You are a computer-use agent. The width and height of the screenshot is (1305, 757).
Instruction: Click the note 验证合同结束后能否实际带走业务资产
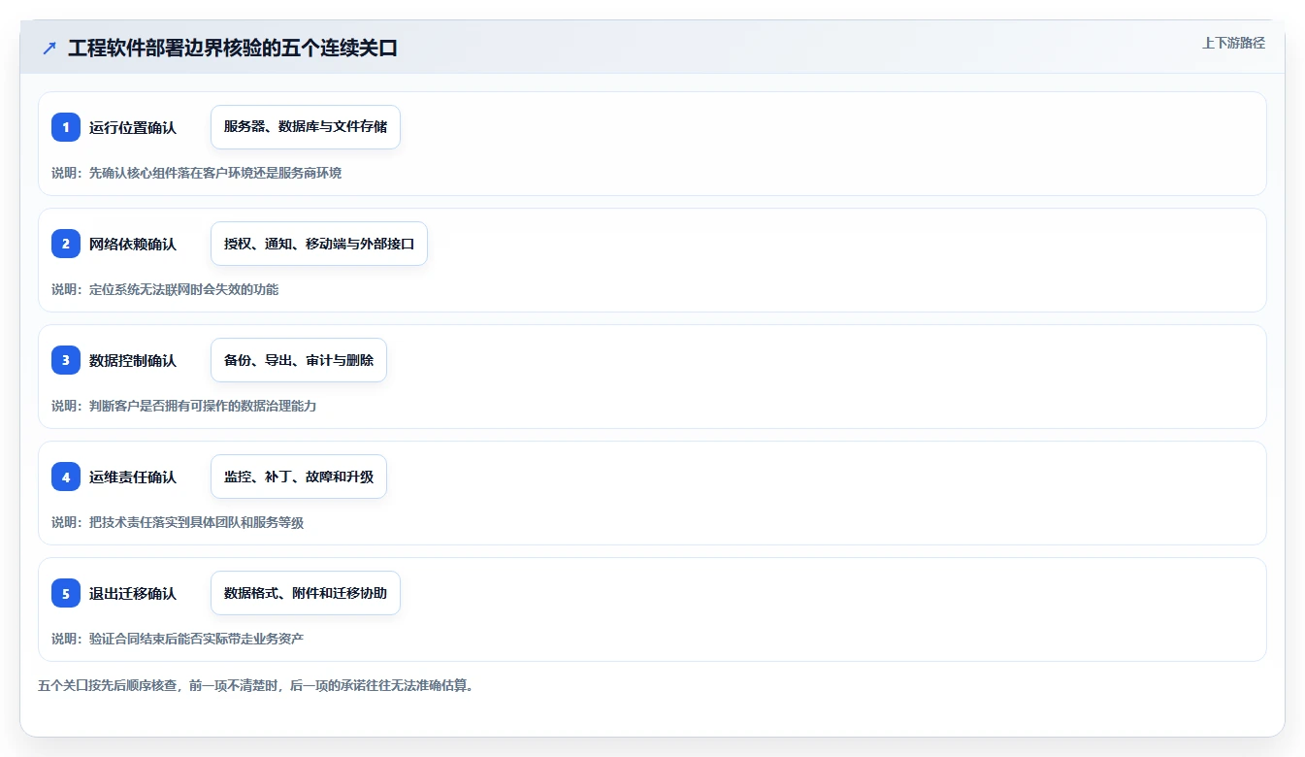[196, 639]
